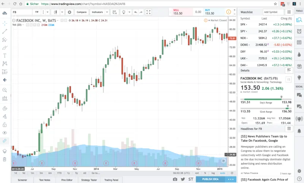
Task: Select the zoom in magnifier tool
Action: tap(5, 90)
